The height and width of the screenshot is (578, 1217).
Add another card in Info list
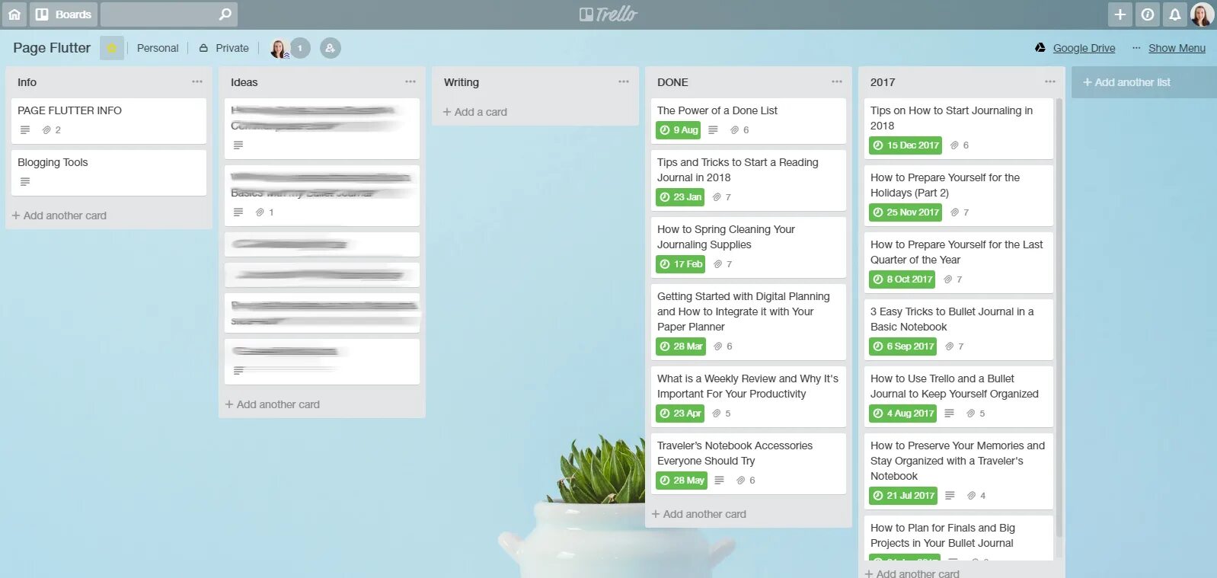click(x=59, y=216)
